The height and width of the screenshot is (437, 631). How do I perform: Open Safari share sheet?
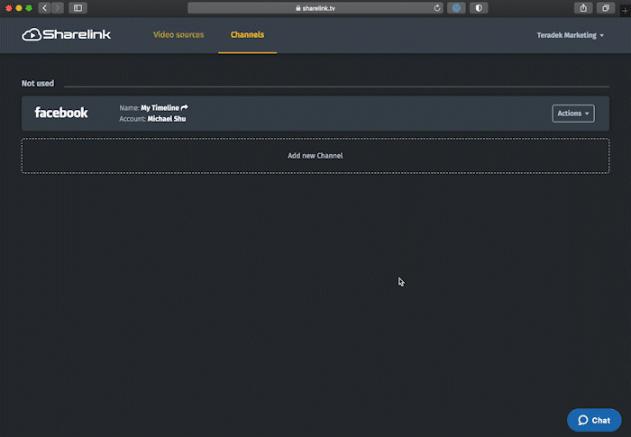point(584,7)
